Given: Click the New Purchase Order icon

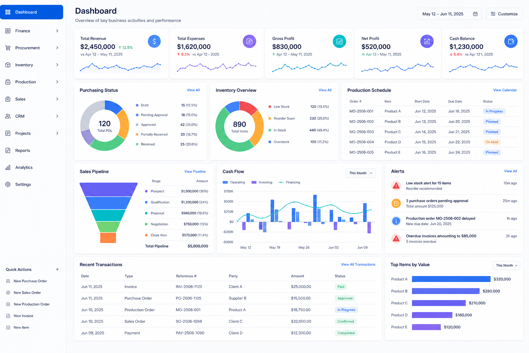Looking at the screenshot, I should coord(8,281).
